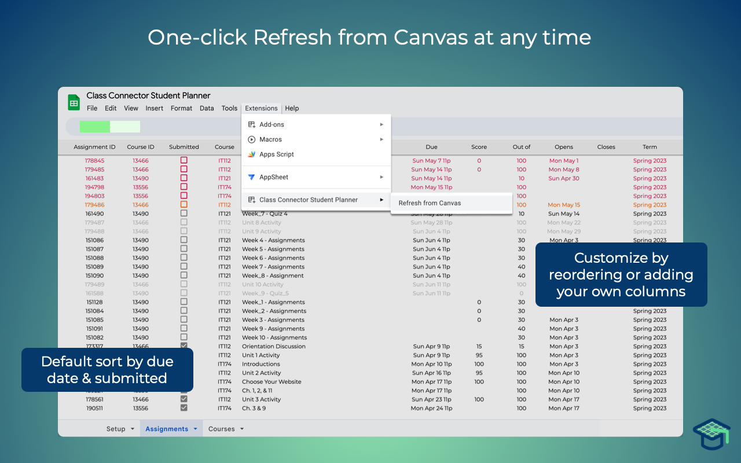Check Submitted box for assignment 179485
The image size is (741, 463).
(184, 169)
